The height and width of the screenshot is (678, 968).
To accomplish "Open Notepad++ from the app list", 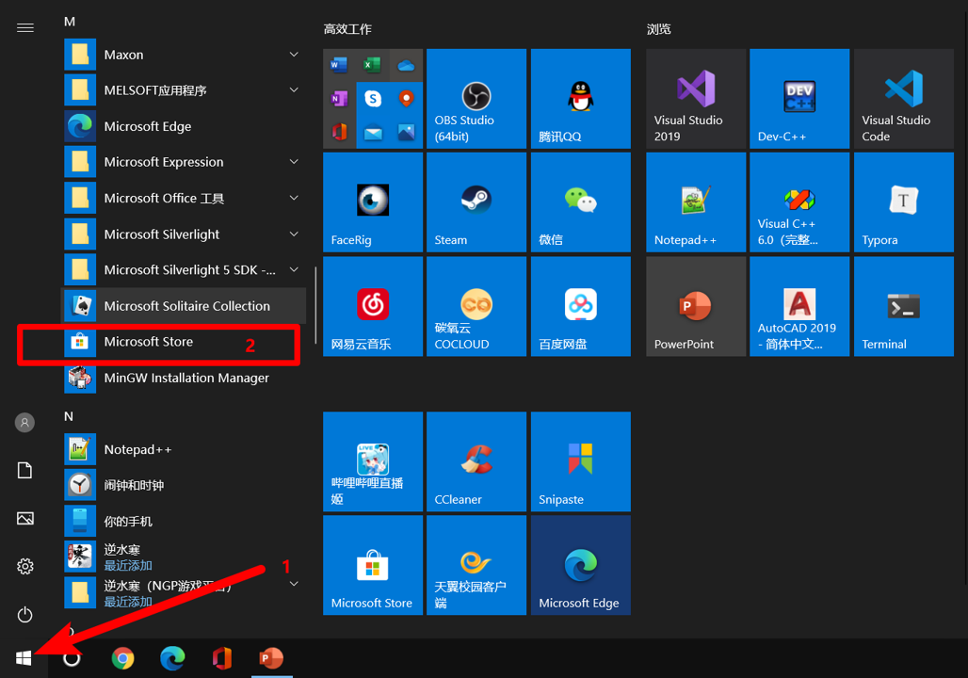I will [x=185, y=449].
